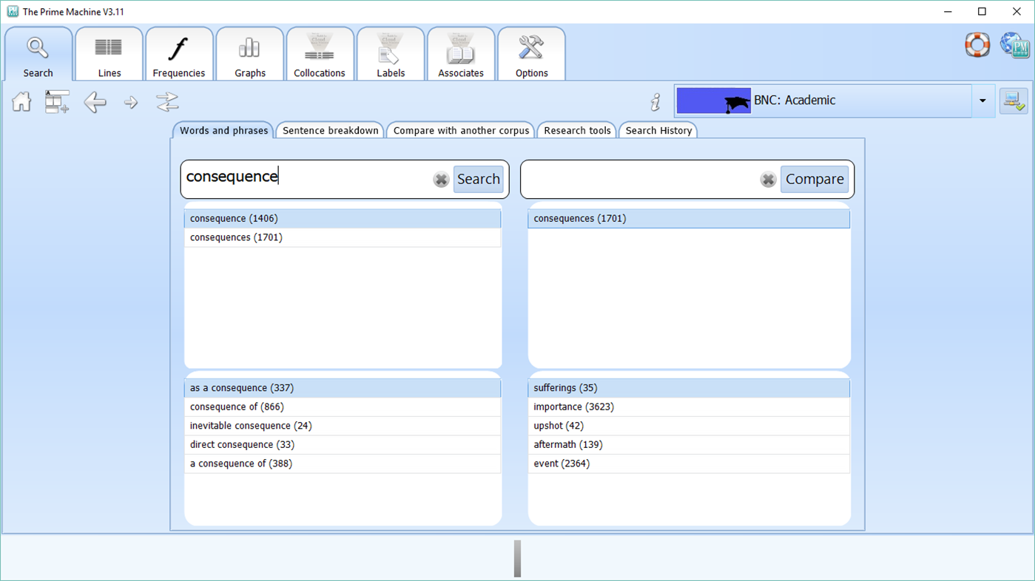Go forward with the right arrow
1035x581 pixels.
tap(131, 103)
